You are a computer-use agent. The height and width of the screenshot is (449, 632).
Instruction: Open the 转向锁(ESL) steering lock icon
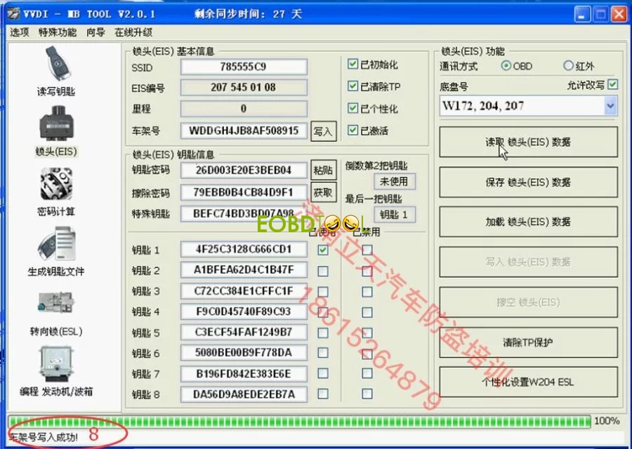coord(56,303)
